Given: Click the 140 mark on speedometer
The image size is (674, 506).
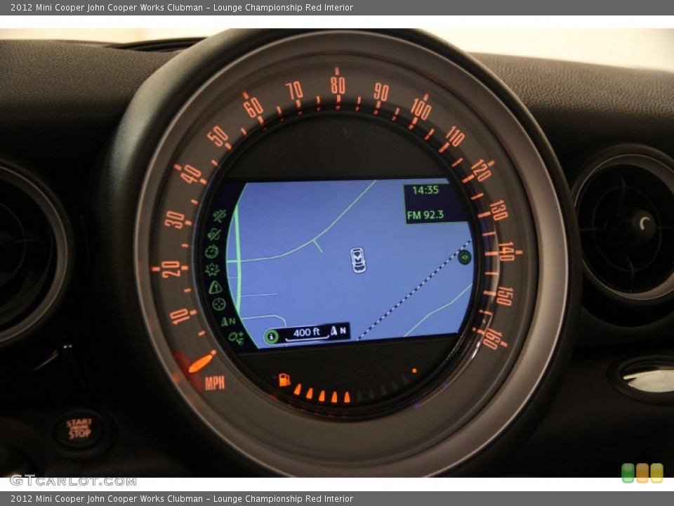Looking at the screenshot, I should click(506, 252).
